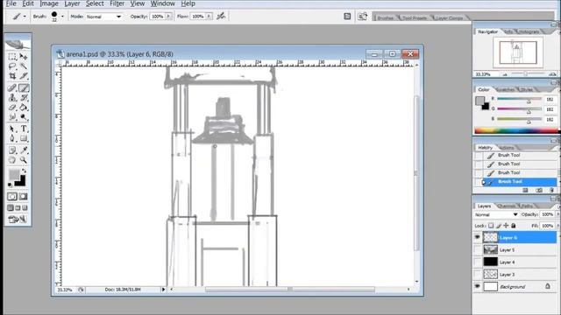Select the Healing Brush tool
561x315 pixels.
point(12,87)
